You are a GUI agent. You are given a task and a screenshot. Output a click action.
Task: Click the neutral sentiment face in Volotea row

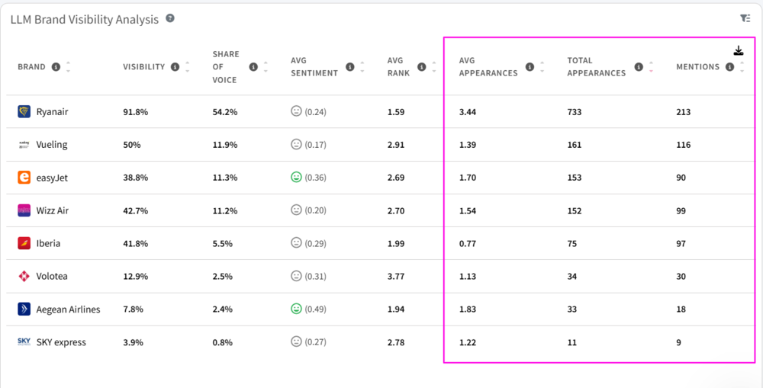point(296,276)
